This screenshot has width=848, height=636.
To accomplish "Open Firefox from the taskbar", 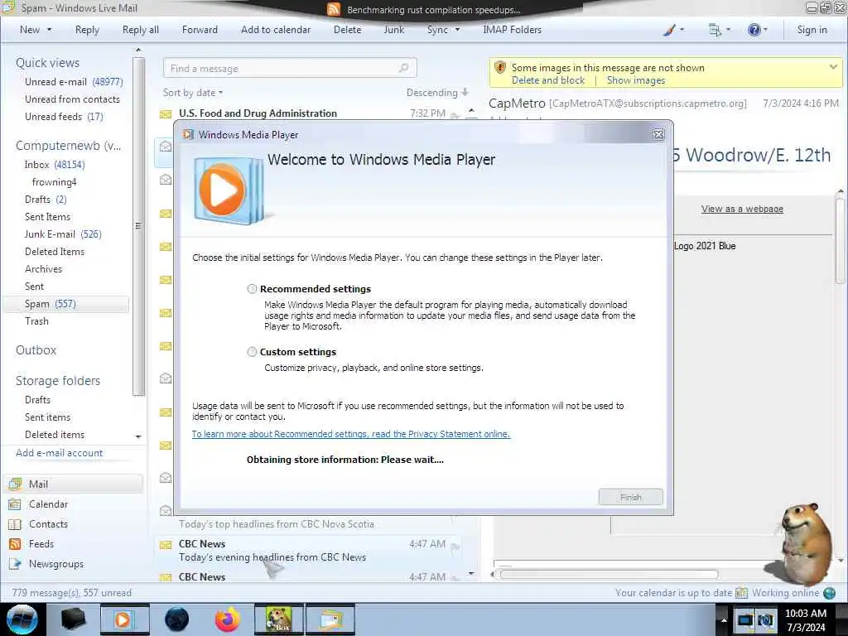I will (228, 619).
